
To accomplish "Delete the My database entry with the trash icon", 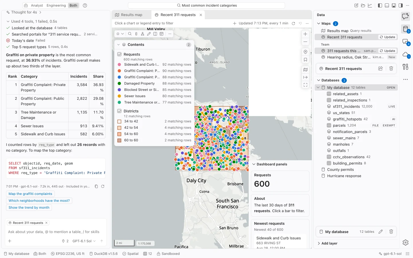I will (x=391, y=232).
